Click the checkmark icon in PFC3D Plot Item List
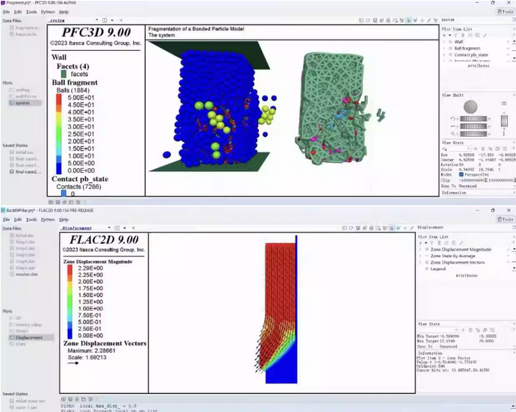 [x=485, y=35]
